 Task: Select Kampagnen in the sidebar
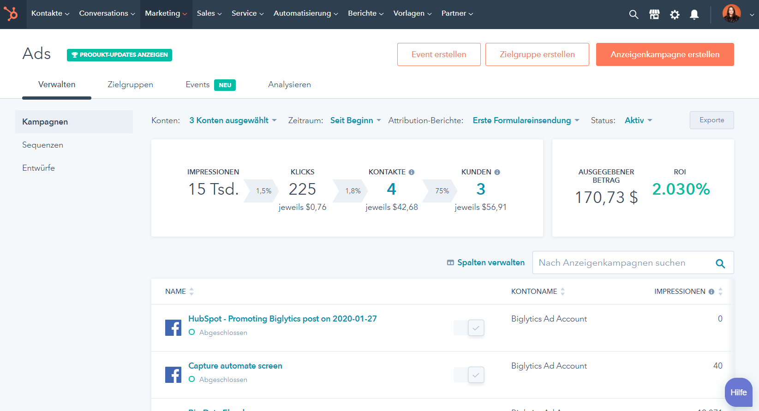pos(74,122)
